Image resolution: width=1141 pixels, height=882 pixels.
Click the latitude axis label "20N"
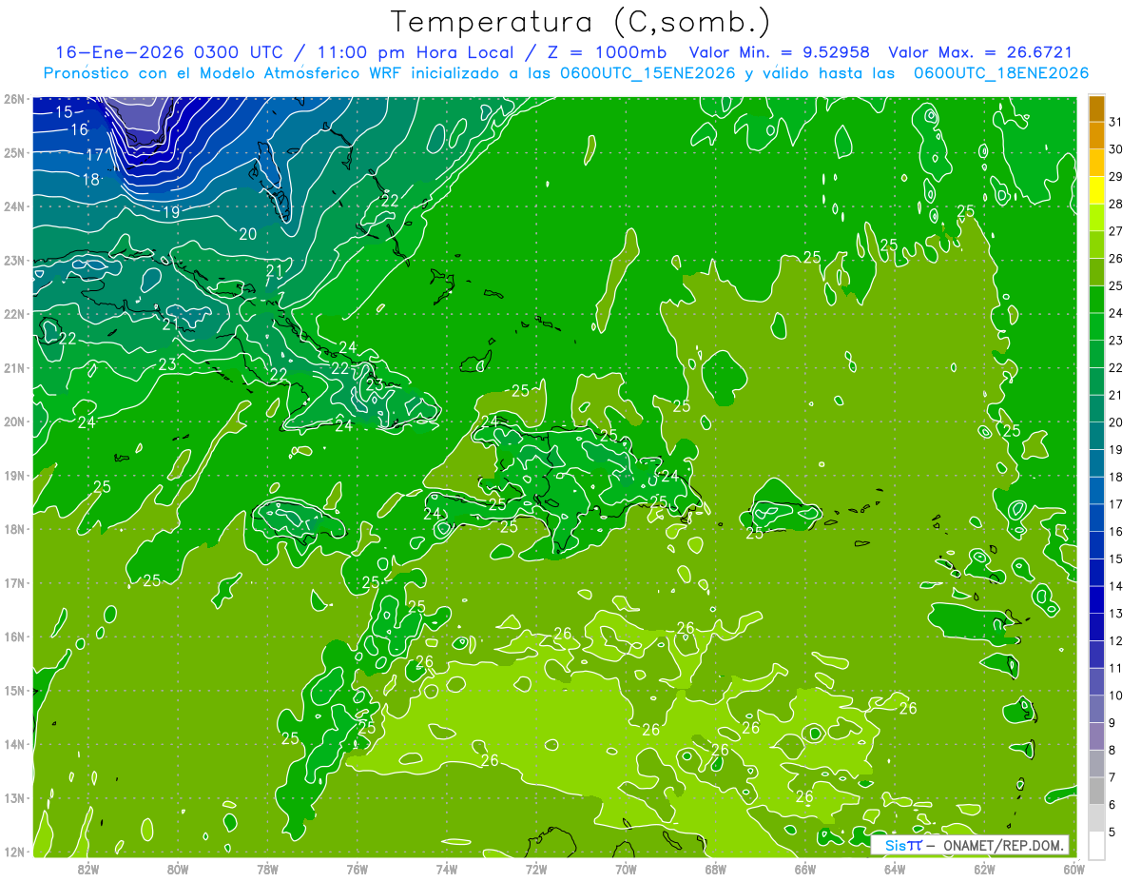tap(13, 421)
